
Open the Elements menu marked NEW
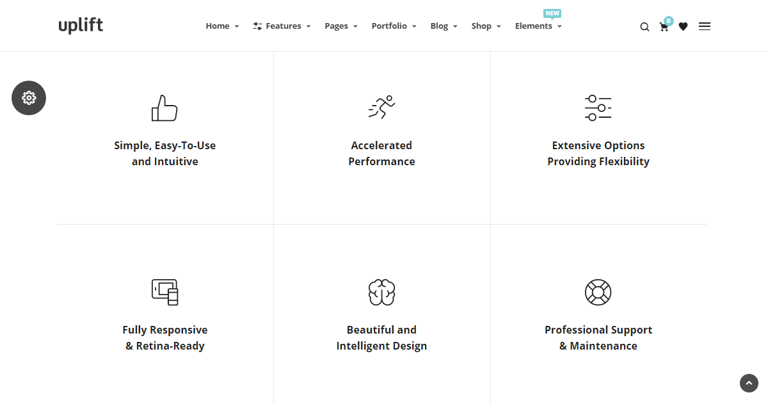(x=538, y=26)
